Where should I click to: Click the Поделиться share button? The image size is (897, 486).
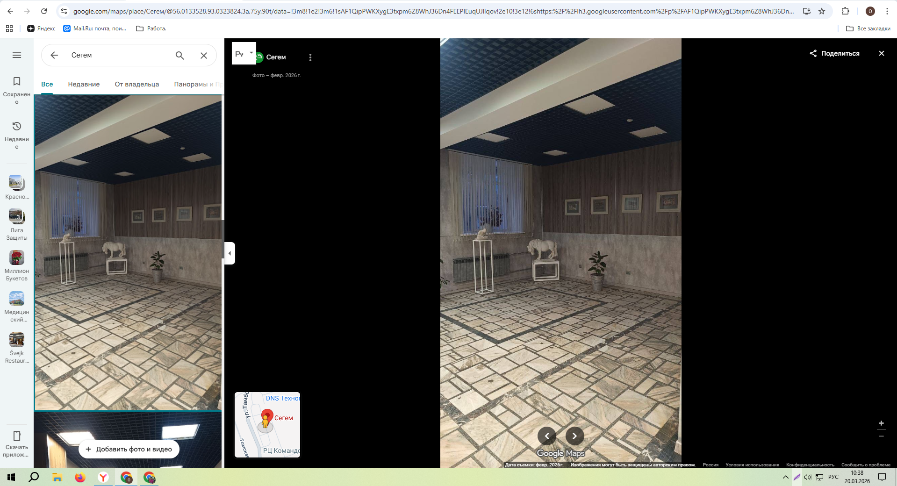click(835, 53)
